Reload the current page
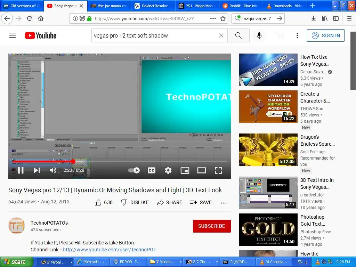Screen dimensions: 356x267 coord(30,18)
